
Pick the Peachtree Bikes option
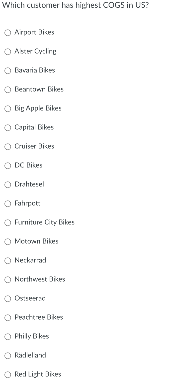[x=7, y=318]
